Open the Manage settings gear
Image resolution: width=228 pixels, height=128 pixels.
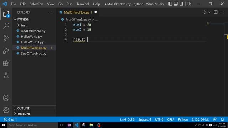(x=6, y=110)
